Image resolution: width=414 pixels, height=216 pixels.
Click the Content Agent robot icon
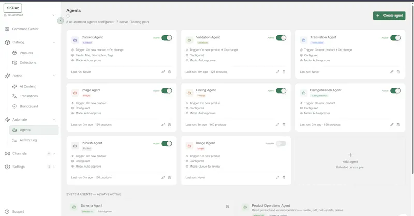pos(75,40)
